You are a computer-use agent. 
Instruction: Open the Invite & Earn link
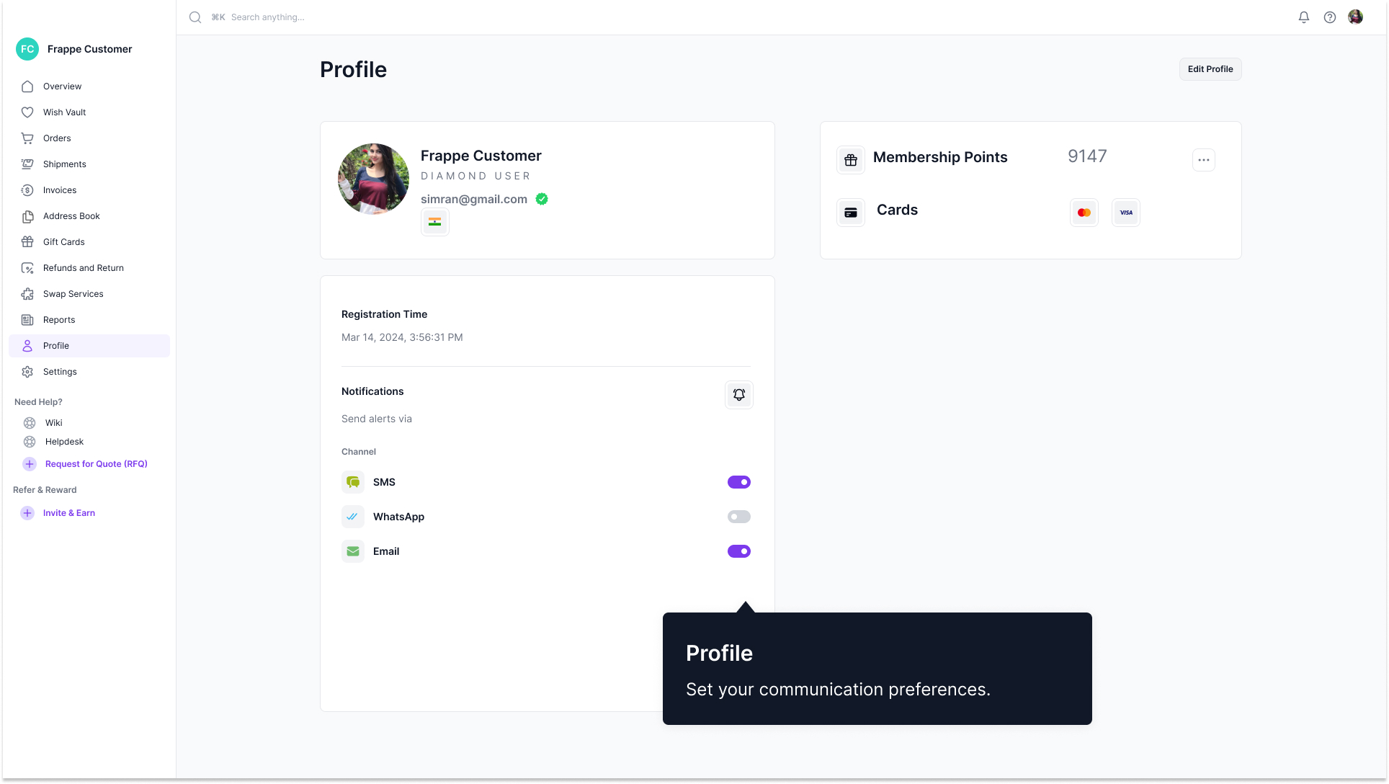click(69, 512)
